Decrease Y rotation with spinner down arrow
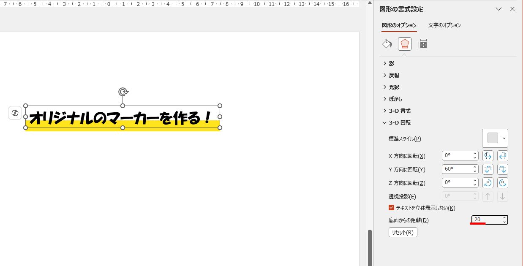523x266 pixels. coord(475,172)
